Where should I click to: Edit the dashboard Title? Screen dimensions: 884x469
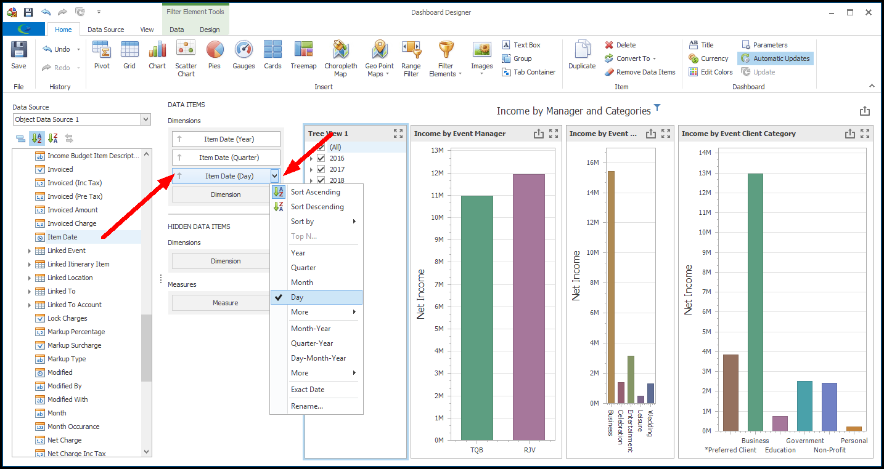[701, 45]
